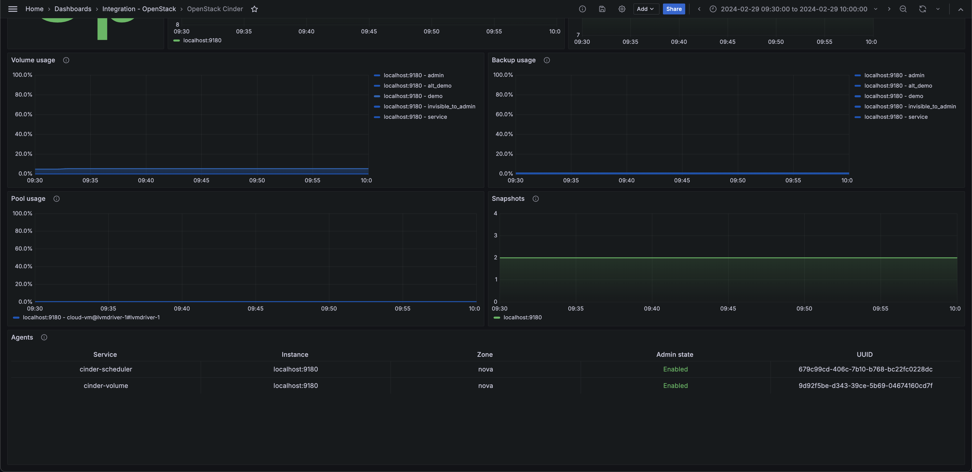Star the OpenStack Cinder dashboard
Screen dimensions: 972x472
[x=254, y=9]
